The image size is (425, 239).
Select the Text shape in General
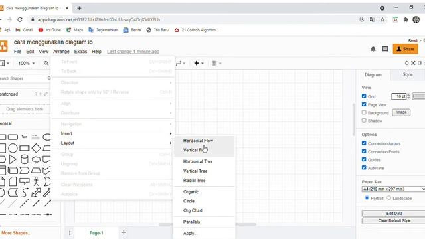24,137
